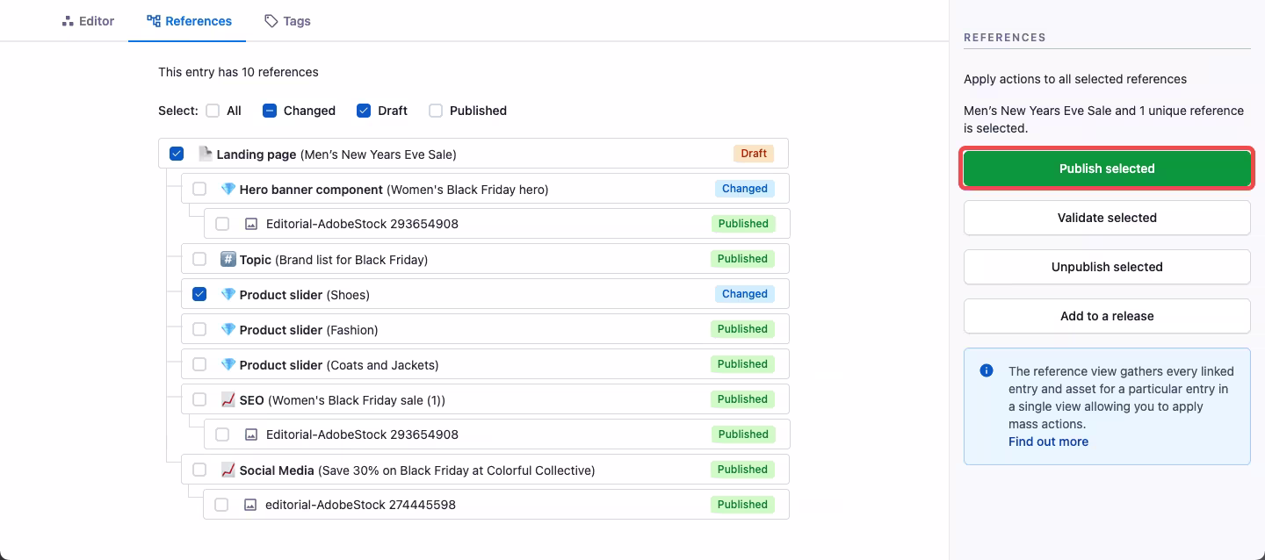
Task: Click Published badge on the SEO row
Action: pyautogui.click(x=742, y=399)
